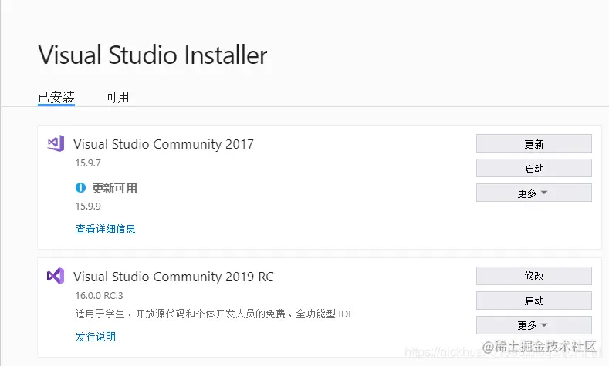Click the blue info icon beside 更新可用
The height and width of the screenshot is (366, 609).
(x=80, y=188)
